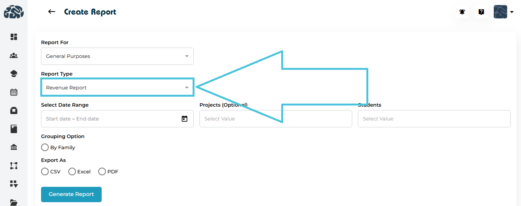Click the graduation cap sidebar icon
Screen dimensions: 521x206
coord(14,74)
